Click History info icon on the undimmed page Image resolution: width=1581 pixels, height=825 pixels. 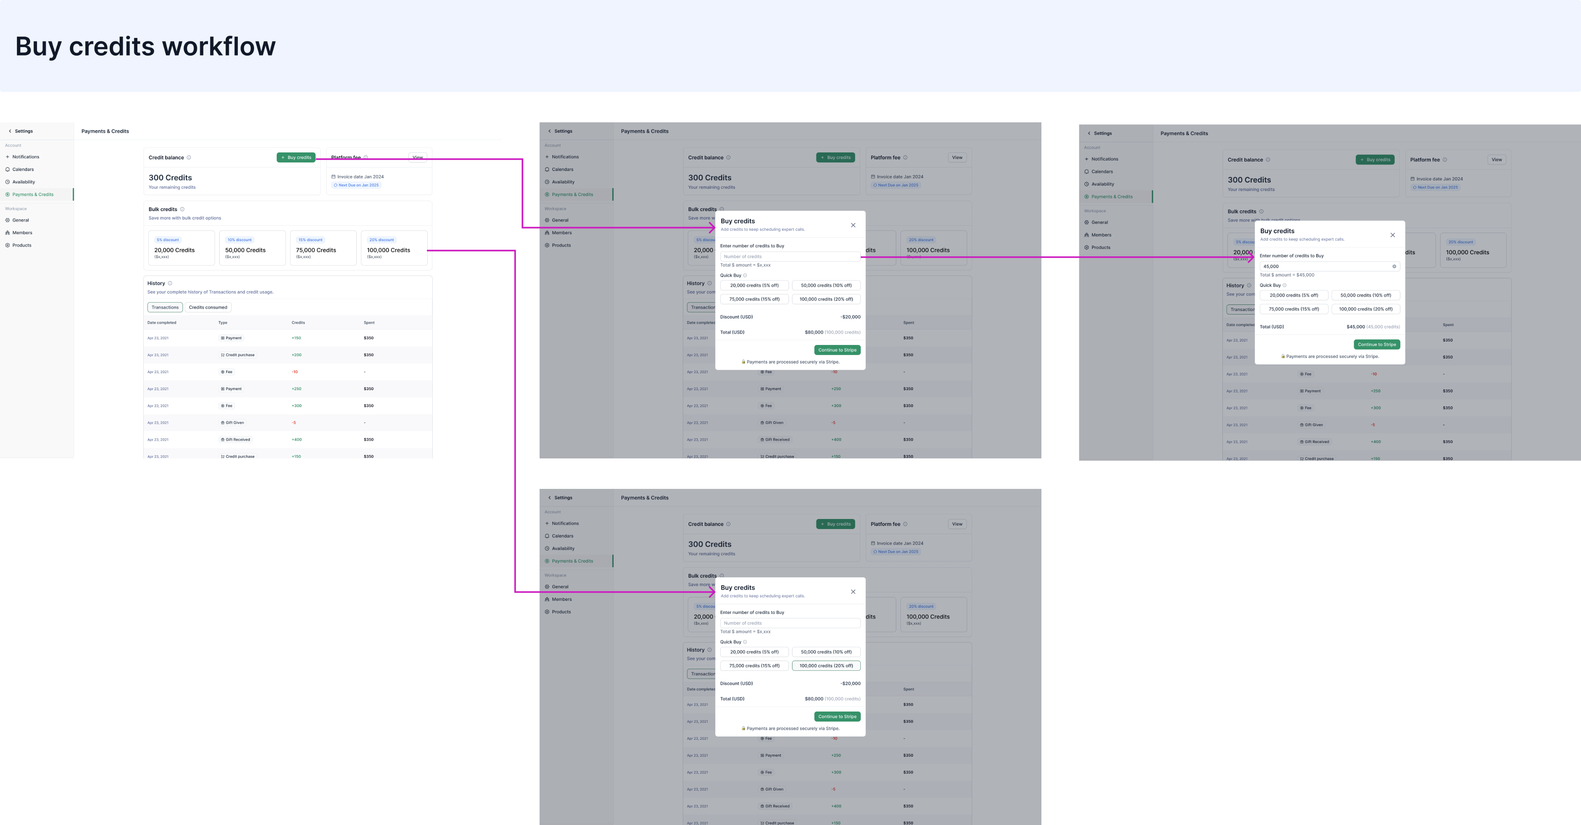coord(170,283)
